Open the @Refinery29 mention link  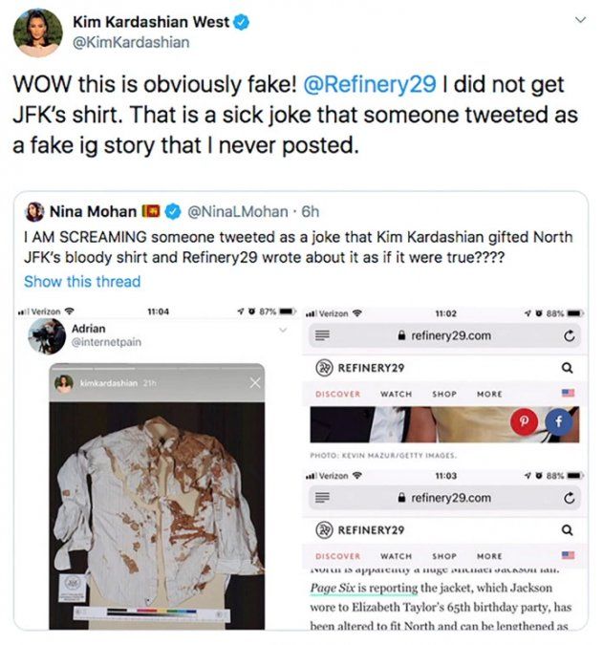pos(369,85)
